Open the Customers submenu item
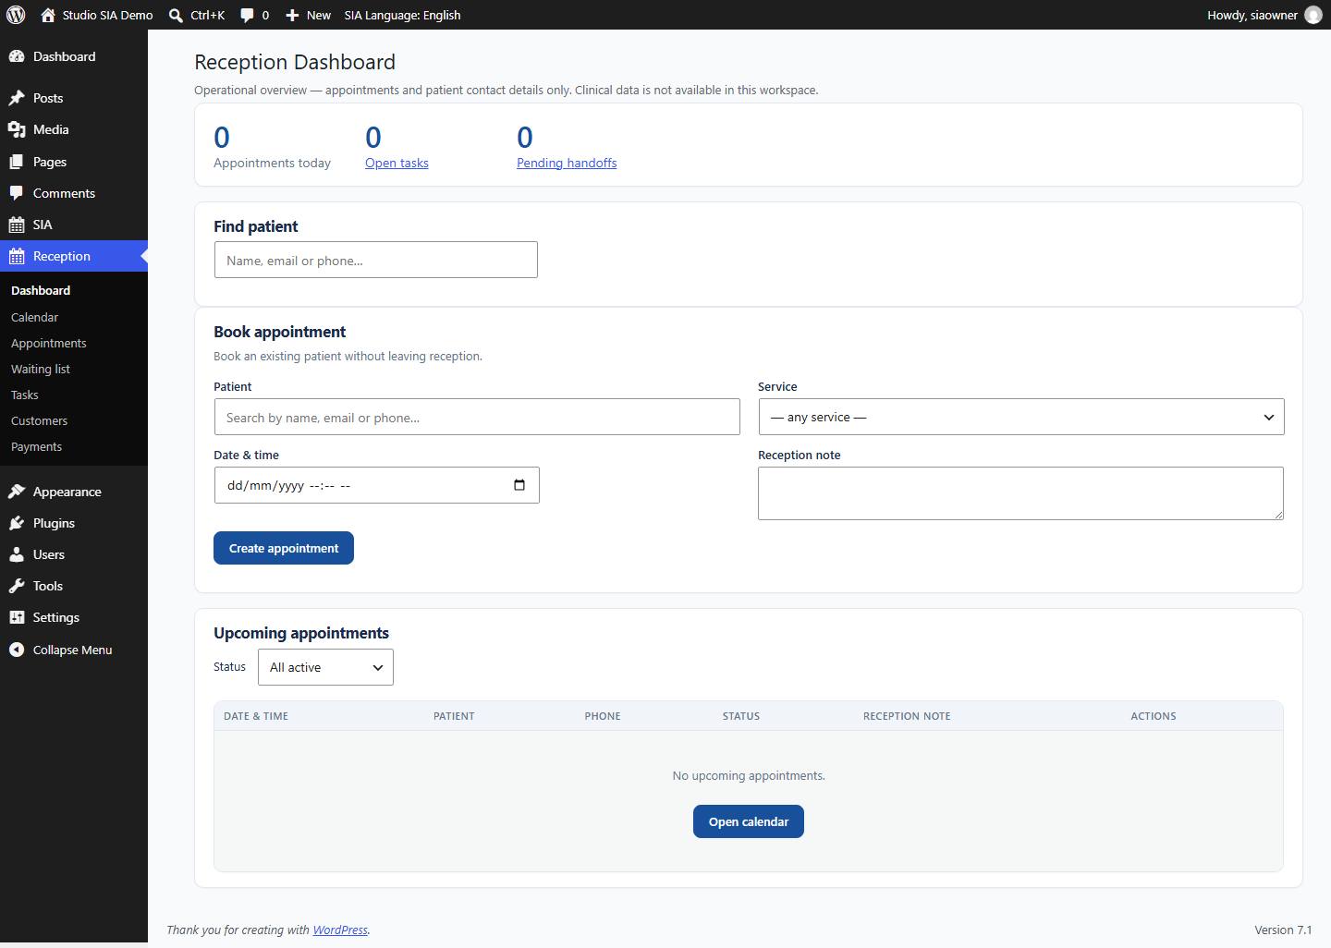Image resolution: width=1331 pixels, height=948 pixels. point(39,420)
